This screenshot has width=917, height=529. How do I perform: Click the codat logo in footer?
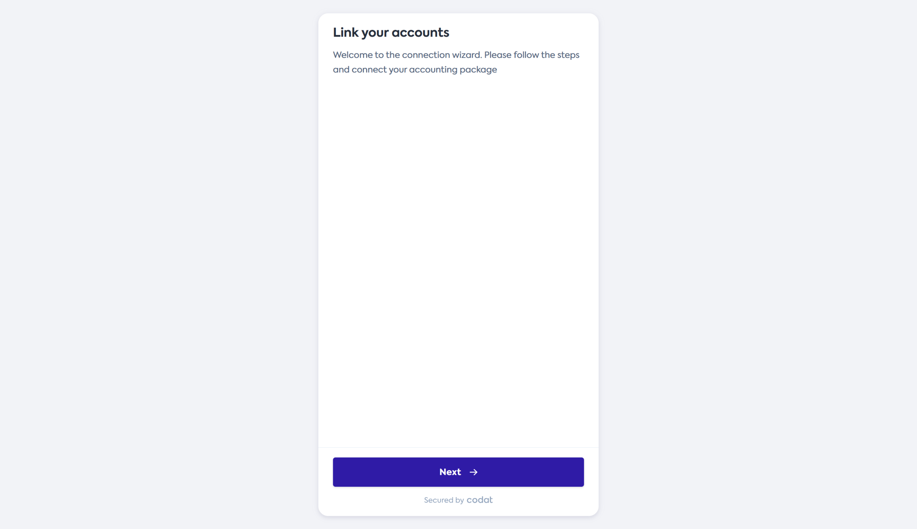click(x=480, y=500)
